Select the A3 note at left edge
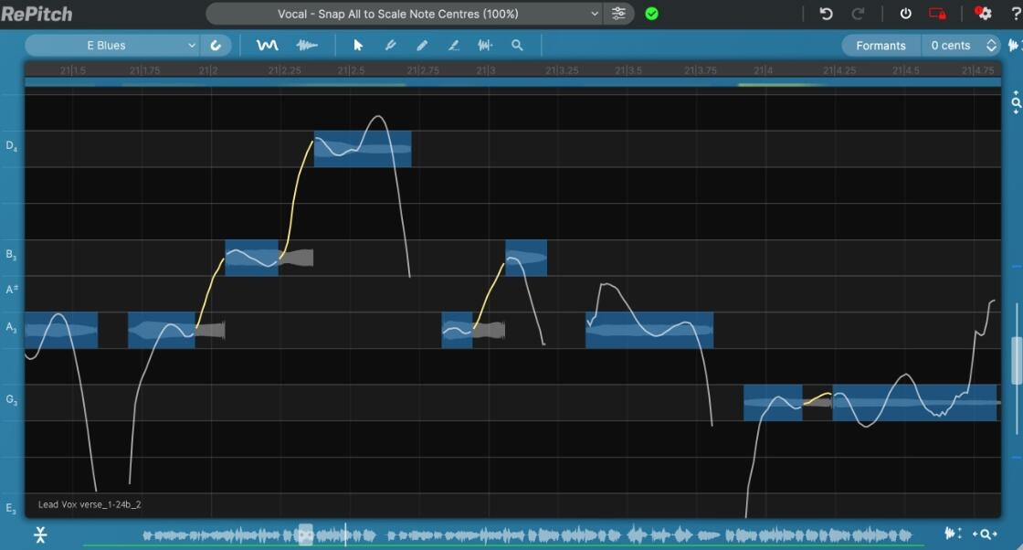Screen dimensions: 1023x550 tap(61, 330)
